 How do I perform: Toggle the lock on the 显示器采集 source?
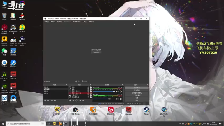(x=91, y=97)
